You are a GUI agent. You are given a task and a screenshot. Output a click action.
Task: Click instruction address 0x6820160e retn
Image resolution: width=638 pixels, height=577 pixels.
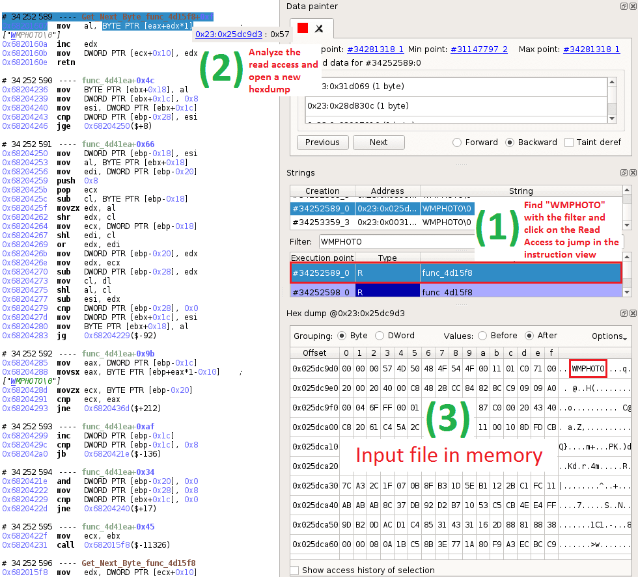point(25,62)
